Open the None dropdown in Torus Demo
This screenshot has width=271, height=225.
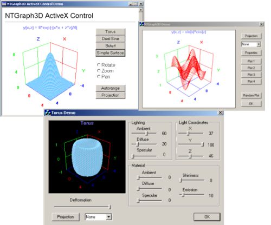coord(109,217)
